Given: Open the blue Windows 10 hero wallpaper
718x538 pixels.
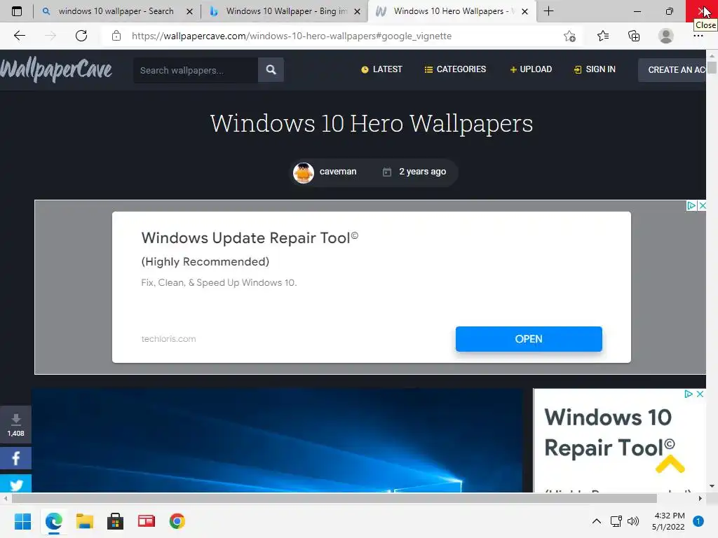Looking at the screenshot, I should coord(278,441).
